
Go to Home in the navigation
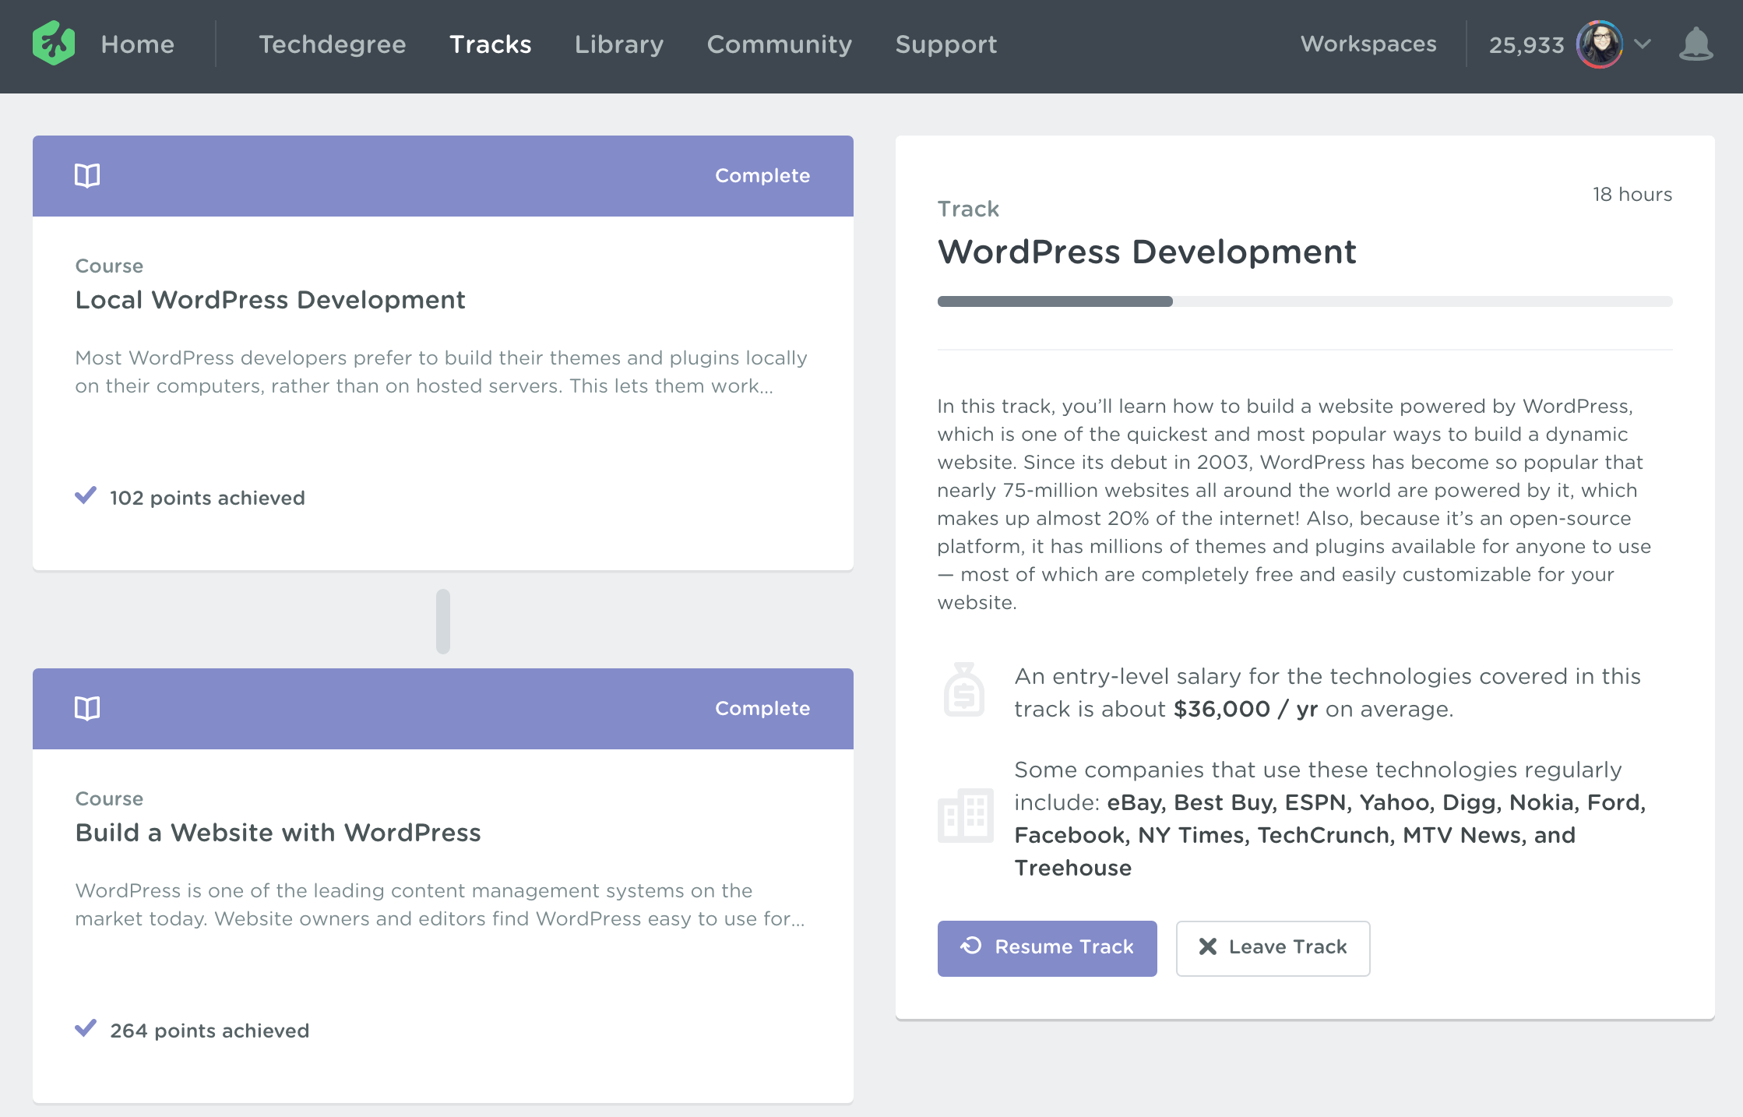coord(137,44)
